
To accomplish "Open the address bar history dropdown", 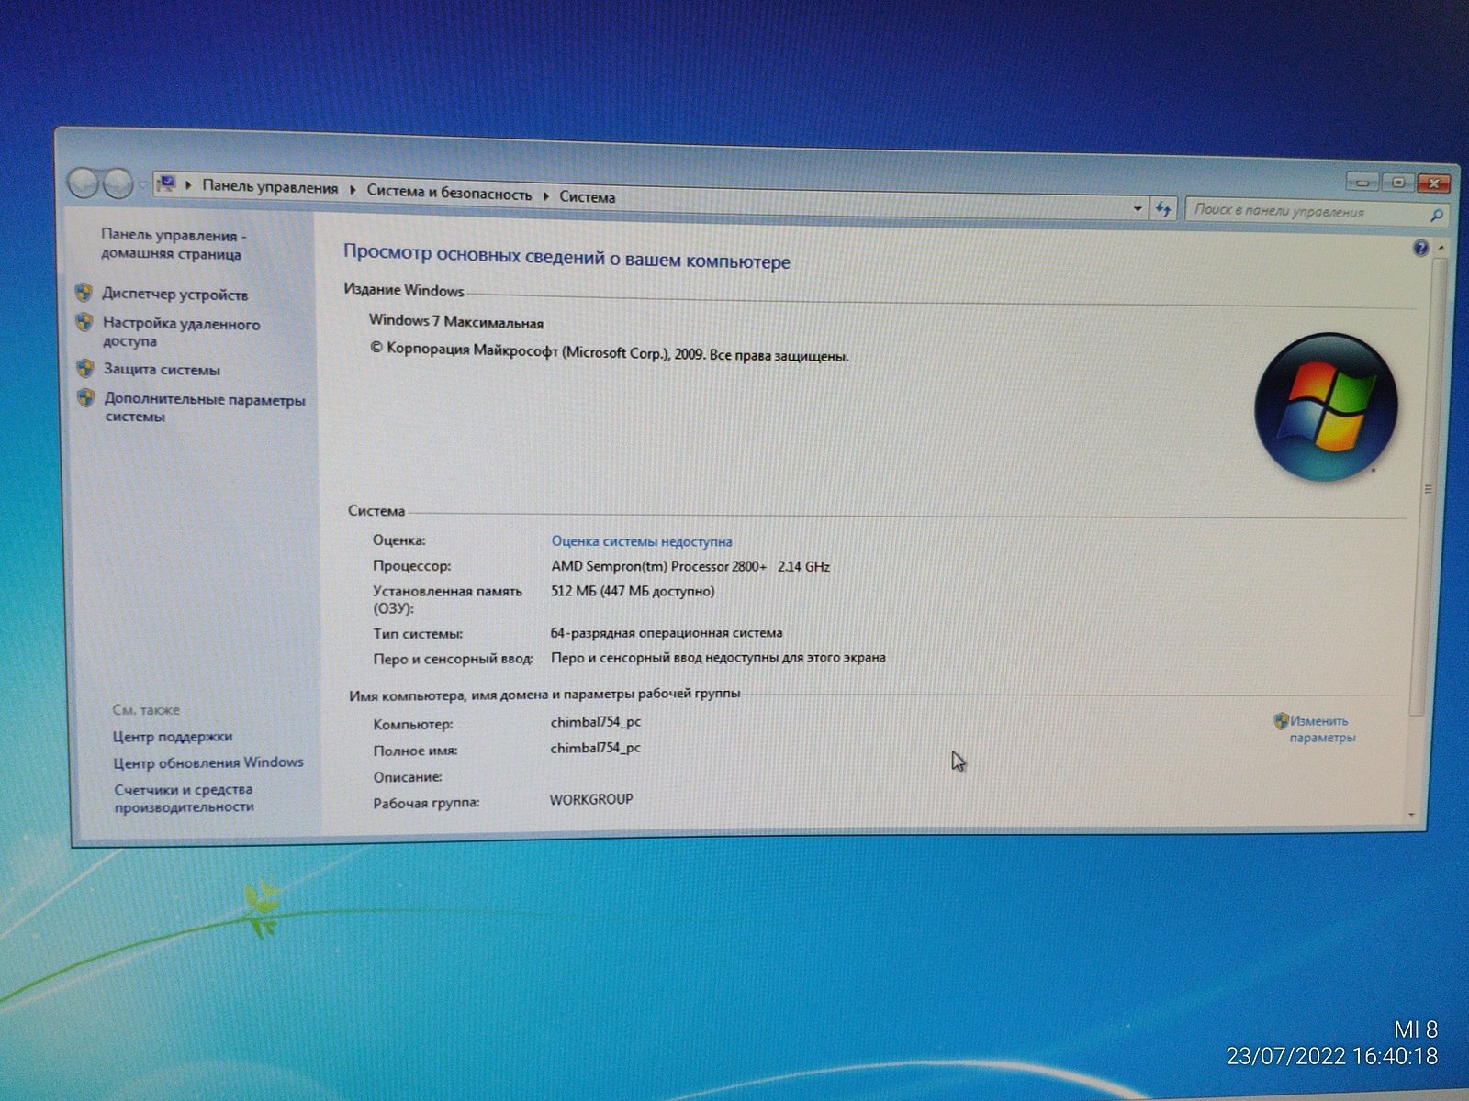I will pyautogui.click(x=1138, y=209).
